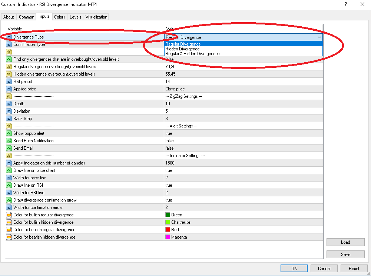Click the icon beside Draw divergence confirmation arrow
This screenshot has width=371, height=276.
(9, 200)
